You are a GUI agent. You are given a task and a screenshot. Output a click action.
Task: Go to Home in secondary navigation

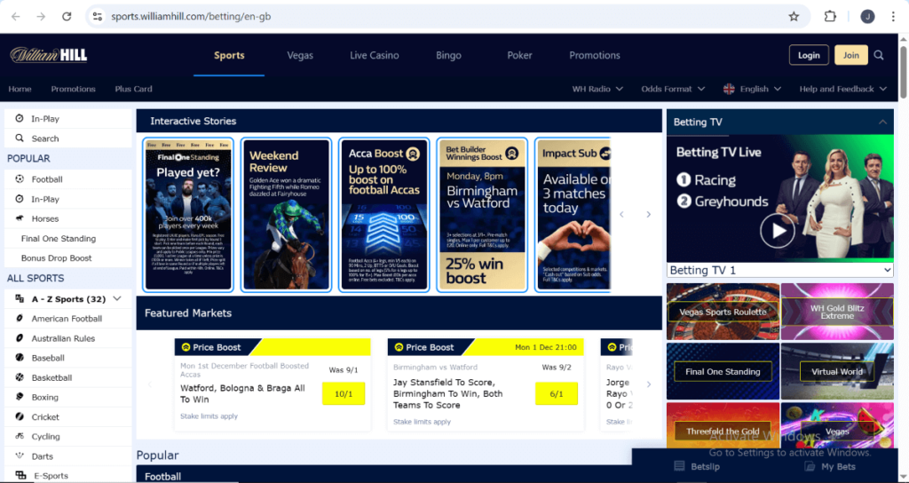20,89
